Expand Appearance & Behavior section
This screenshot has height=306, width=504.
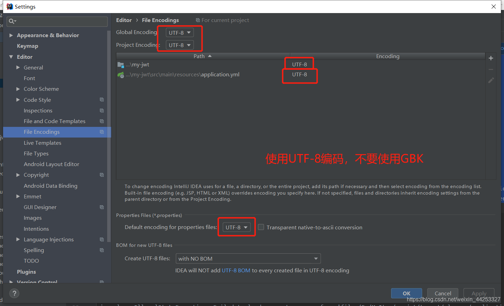(x=11, y=35)
